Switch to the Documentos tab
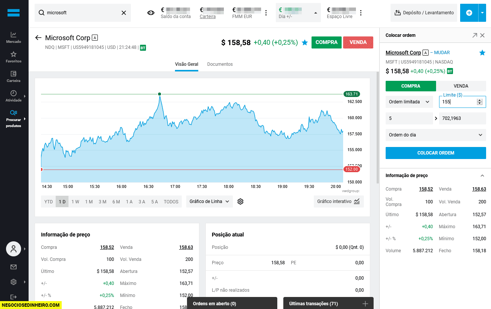This screenshot has width=491, height=309. [220, 64]
